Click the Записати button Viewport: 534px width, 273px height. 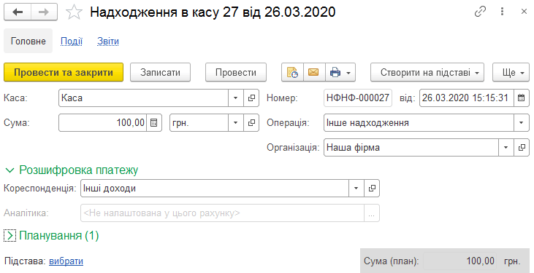click(160, 72)
